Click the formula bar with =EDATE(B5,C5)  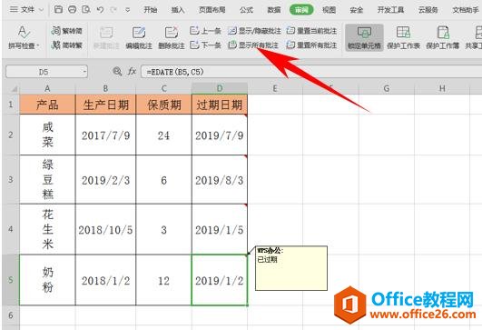coord(310,72)
